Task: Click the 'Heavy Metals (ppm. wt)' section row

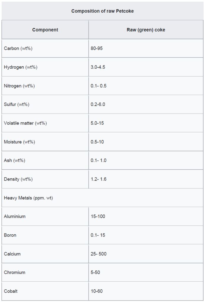Action: 28,198
